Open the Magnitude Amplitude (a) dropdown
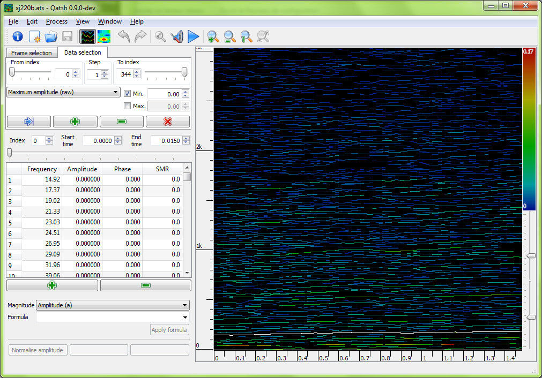Viewport: 542px width, 378px height. point(113,305)
